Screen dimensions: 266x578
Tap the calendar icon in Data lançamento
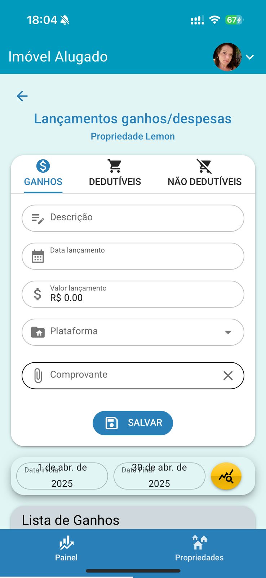[x=38, y=256]
